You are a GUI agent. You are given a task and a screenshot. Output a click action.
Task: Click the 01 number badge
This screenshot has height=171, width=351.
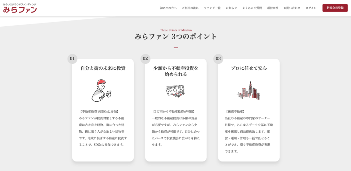[72, 59]
